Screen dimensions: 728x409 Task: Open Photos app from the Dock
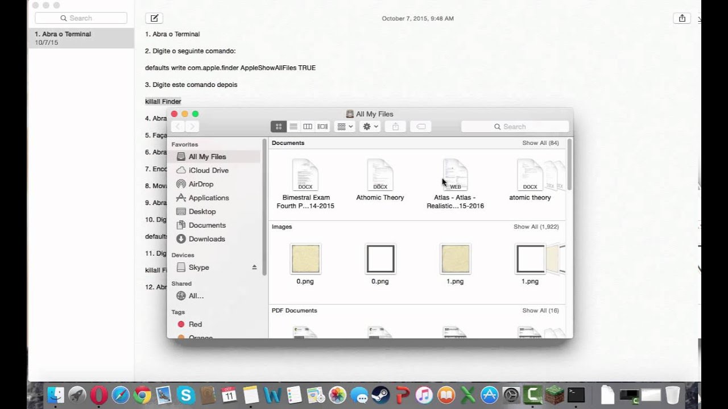point(337,395)
